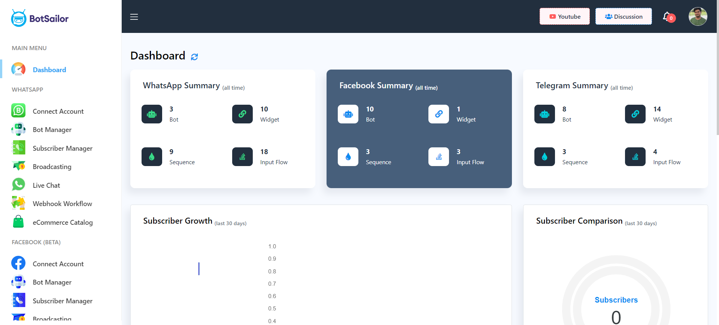Click the Telegram Input Flow icon
Image resolution: width=719 pixels, height=325 pixels.
(635, 157)
